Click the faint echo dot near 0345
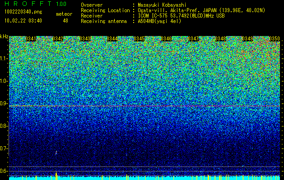 click(x=126, y=155)
